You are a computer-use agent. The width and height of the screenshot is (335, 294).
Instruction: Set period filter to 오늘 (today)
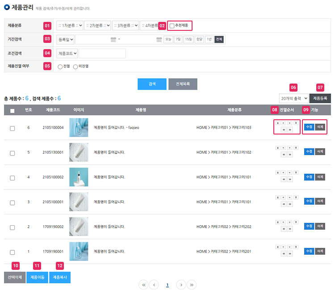(168, 39)
